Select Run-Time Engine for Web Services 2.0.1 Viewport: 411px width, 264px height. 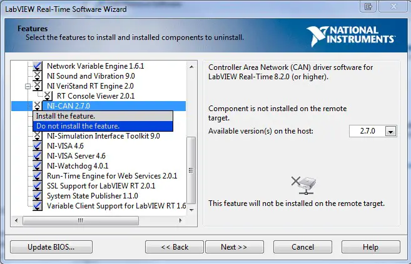pos(112,176)
